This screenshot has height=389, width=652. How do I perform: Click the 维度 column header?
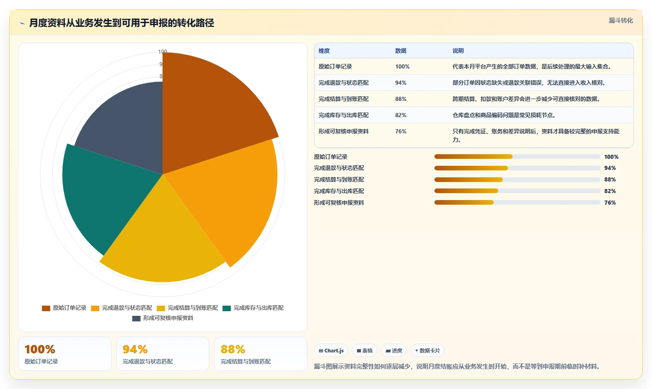pyautogui.click(x=324, y=51)
